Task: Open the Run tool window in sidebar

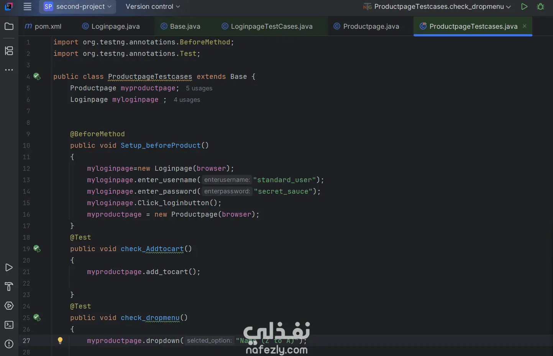Action: (9, 268)
